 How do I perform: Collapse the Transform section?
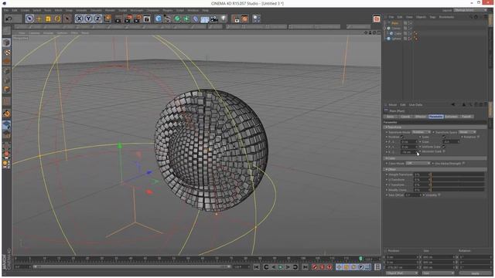pos(435,127)
